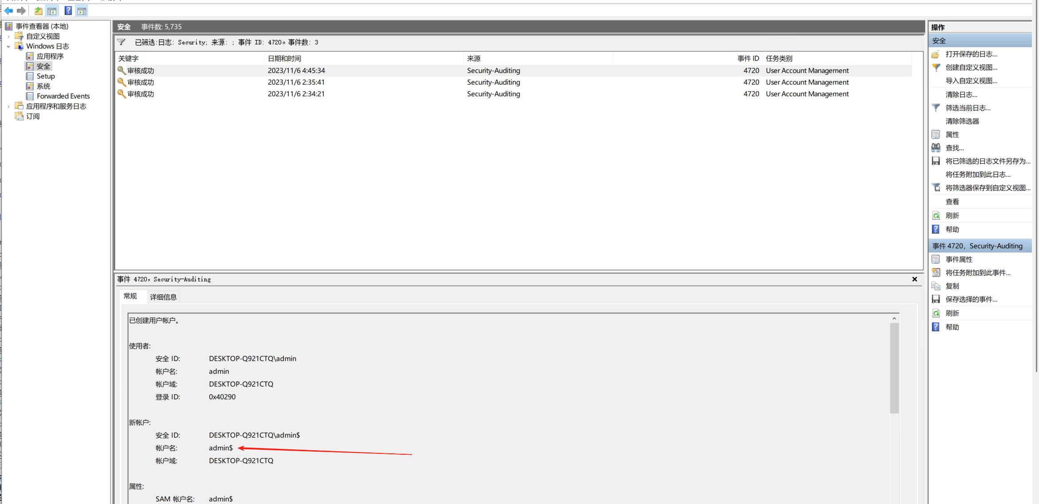Switch to the 详细信息 tab
Screen dimensions: 1039x504
coord(163,297)
